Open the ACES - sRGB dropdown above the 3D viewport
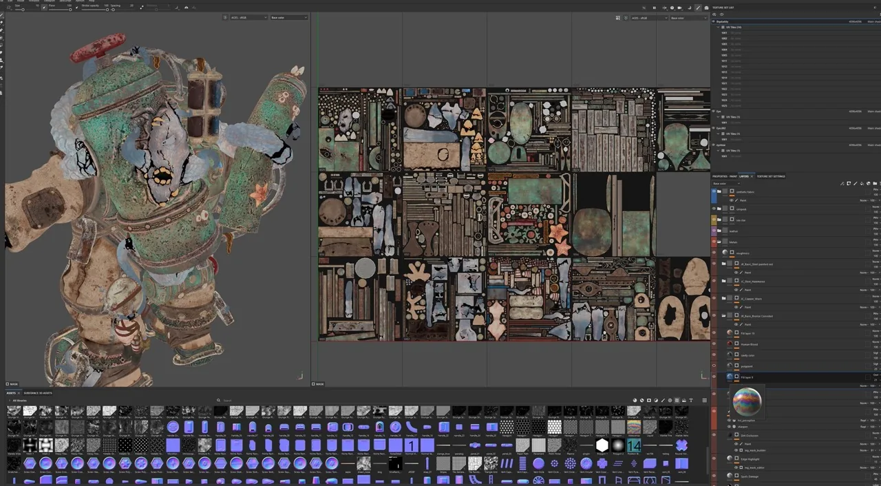 248,17
